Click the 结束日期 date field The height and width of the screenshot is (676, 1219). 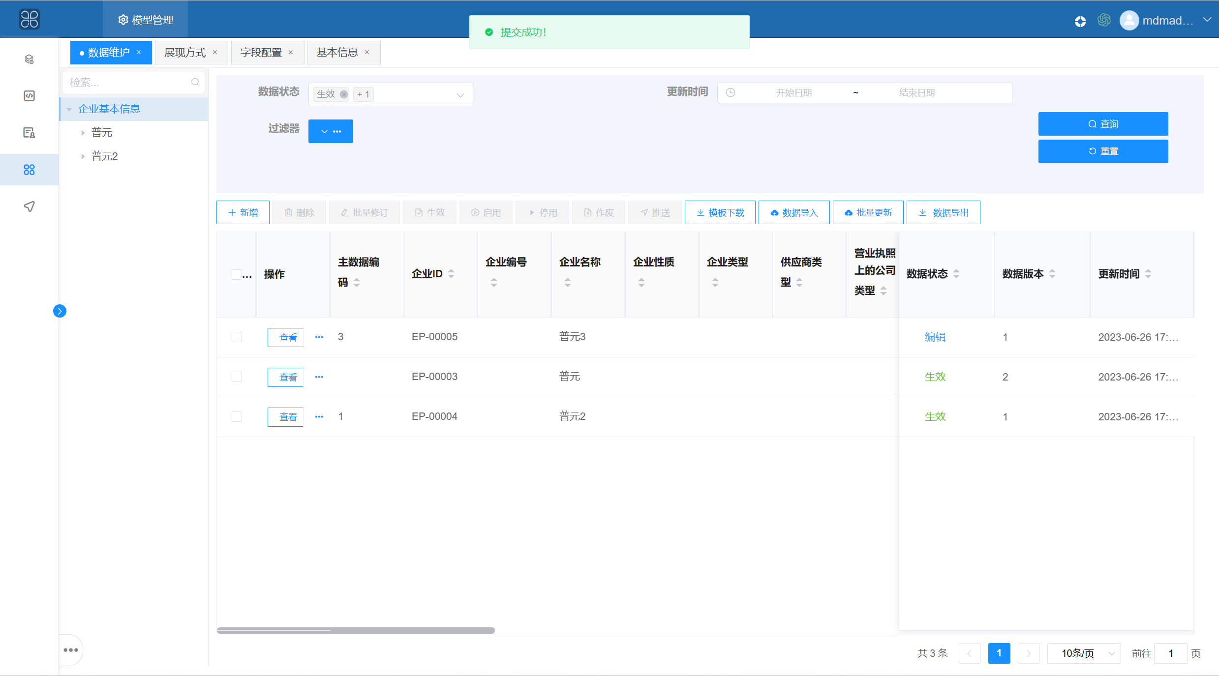click(x=917, y=93)
